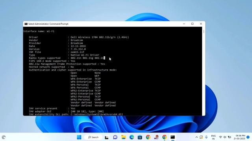The width and height of the screenshot is (252, 141).
Task: Click the Vendor 'Broadcom' value
Action: pyautogui.click(x=77, y=40)
